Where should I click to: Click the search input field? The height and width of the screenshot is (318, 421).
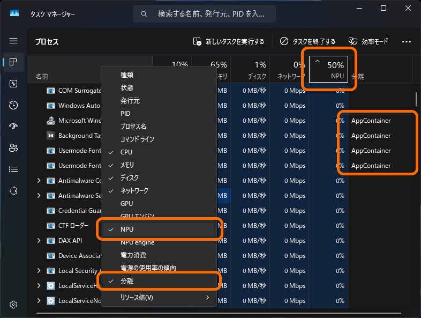pos(204,14)
